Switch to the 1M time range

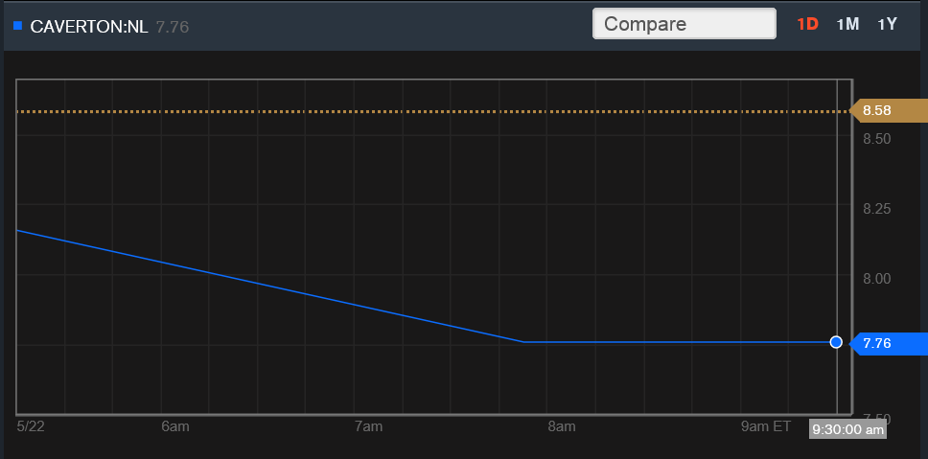pos(847,24)
